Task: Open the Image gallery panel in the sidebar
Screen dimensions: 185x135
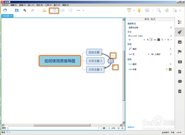Action: tap(180, 42)
